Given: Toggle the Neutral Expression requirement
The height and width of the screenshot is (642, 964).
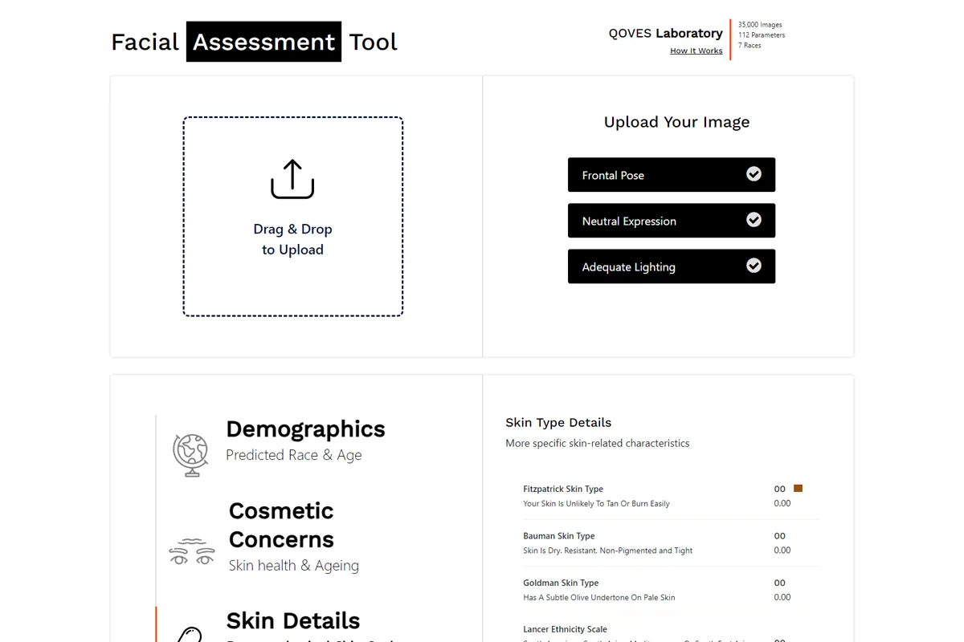Looking at the screenshot, I should click(x=672, y=221).
